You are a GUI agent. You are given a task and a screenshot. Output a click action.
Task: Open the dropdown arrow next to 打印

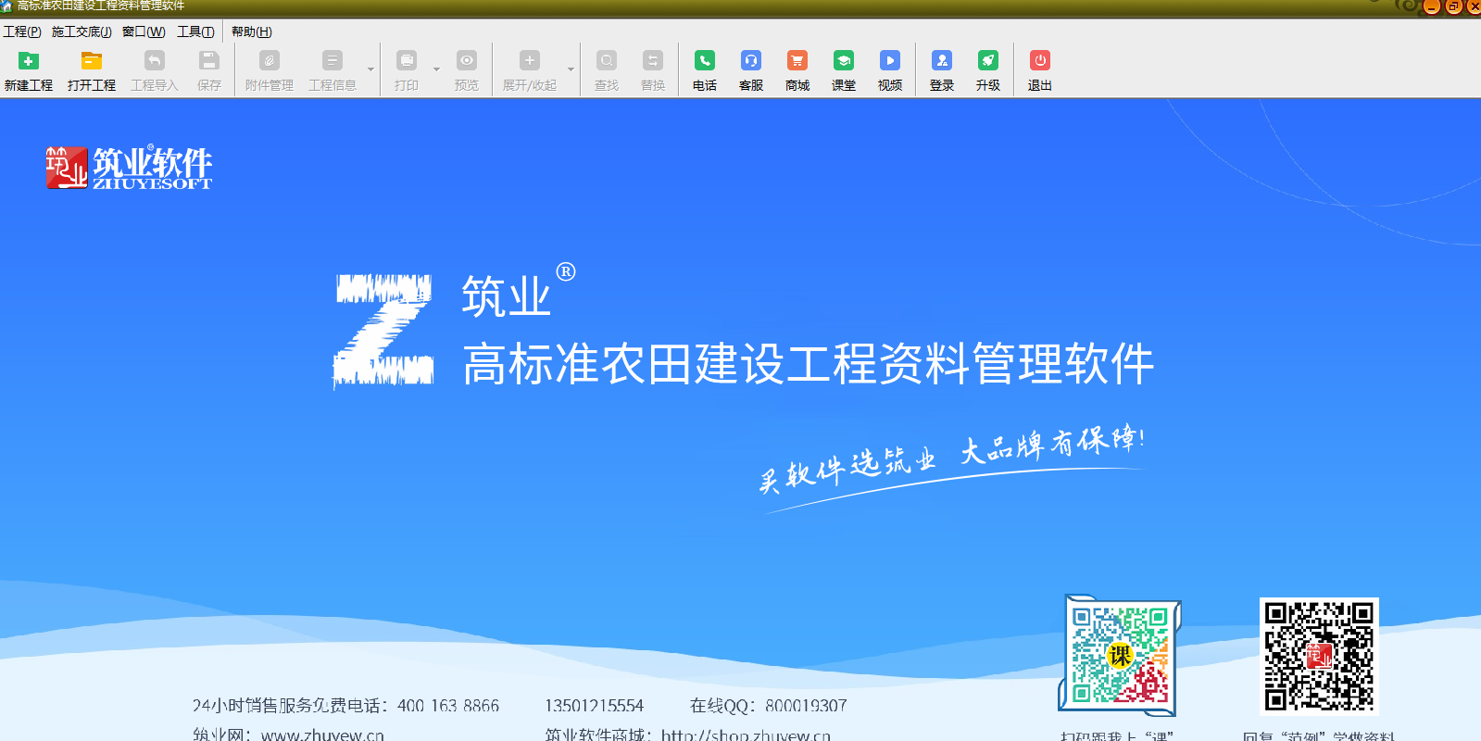click(436, 69)
